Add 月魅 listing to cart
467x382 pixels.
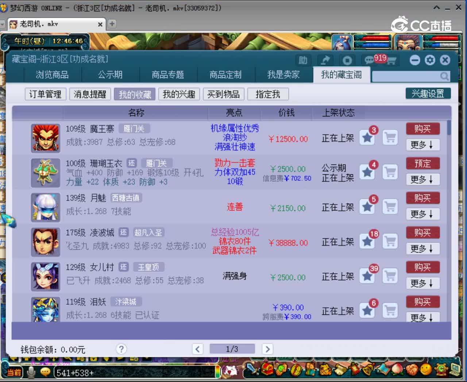390,207
